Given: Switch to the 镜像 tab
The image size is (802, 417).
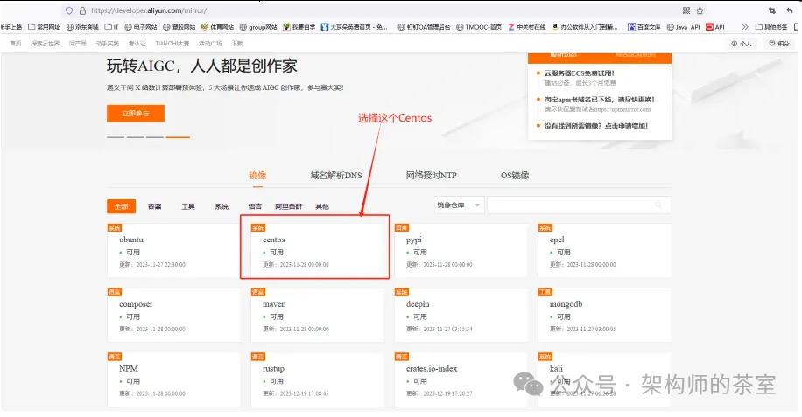Looking at the screenshot, I should pos(257,175).
